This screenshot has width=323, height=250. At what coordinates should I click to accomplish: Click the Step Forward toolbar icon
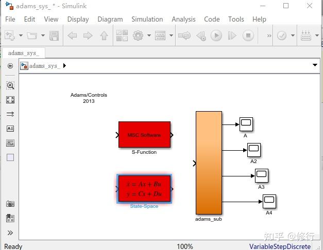pyautogui.click(x=232, y=35)
